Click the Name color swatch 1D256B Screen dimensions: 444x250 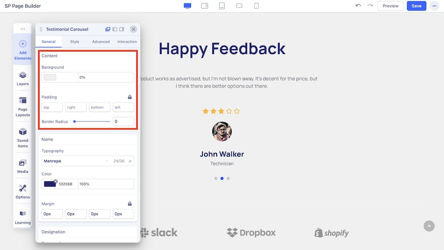pos(50,184)
